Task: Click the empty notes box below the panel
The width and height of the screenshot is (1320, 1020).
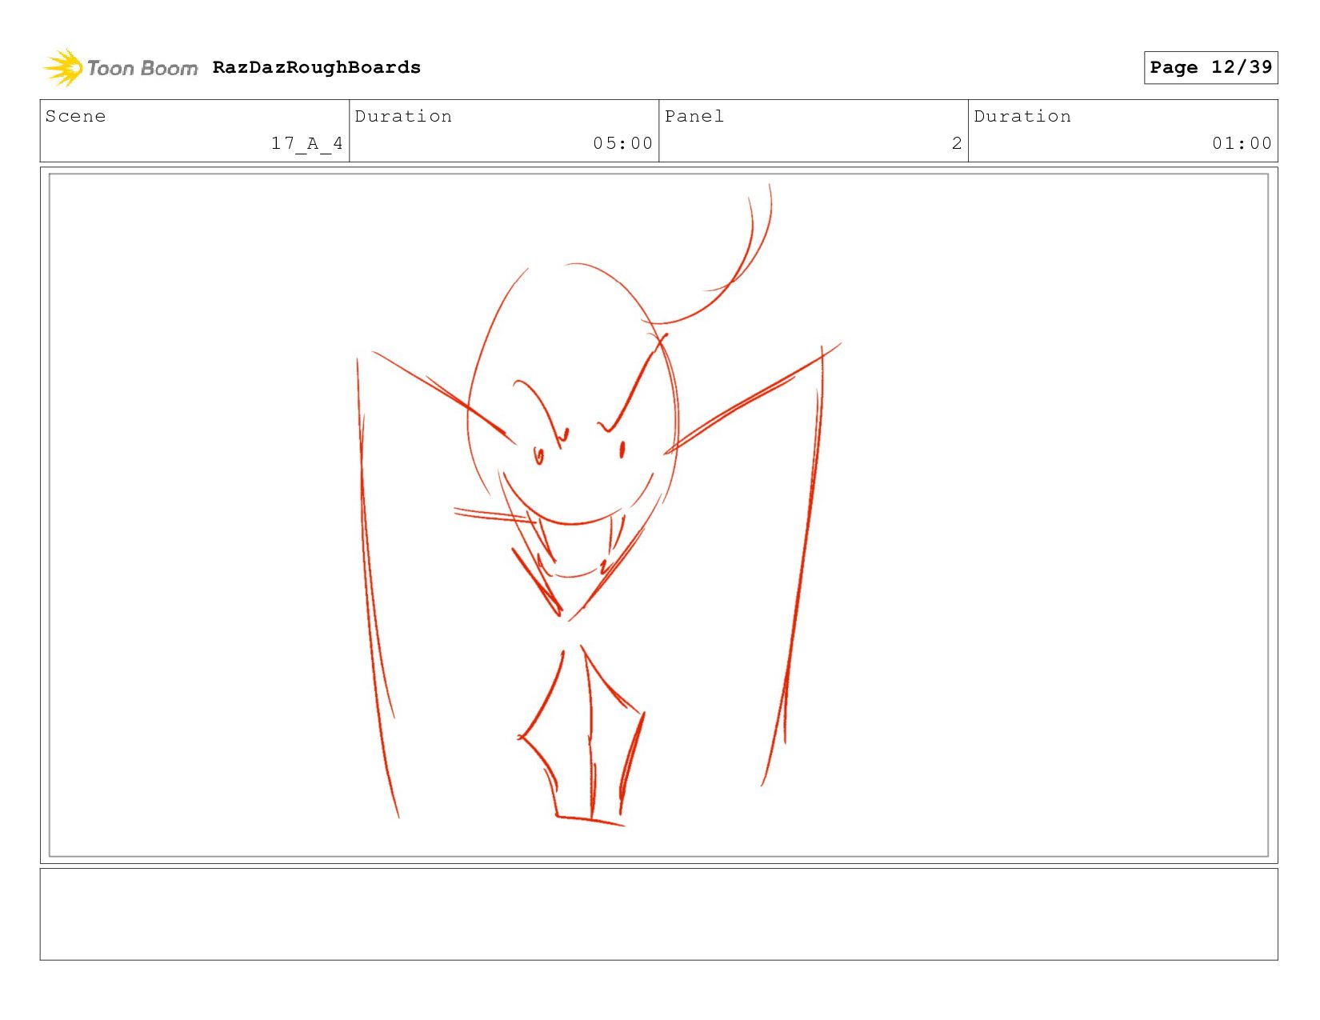Action: (x=658, y=914)
